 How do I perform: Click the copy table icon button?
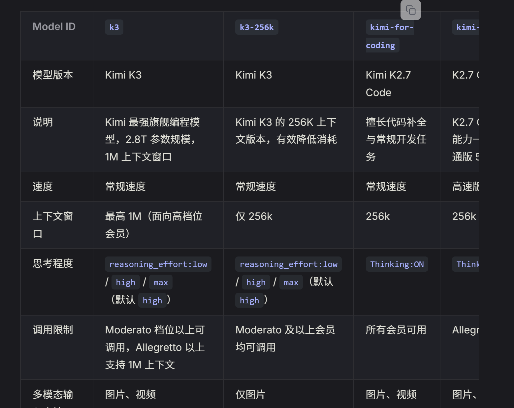(410, 10)
